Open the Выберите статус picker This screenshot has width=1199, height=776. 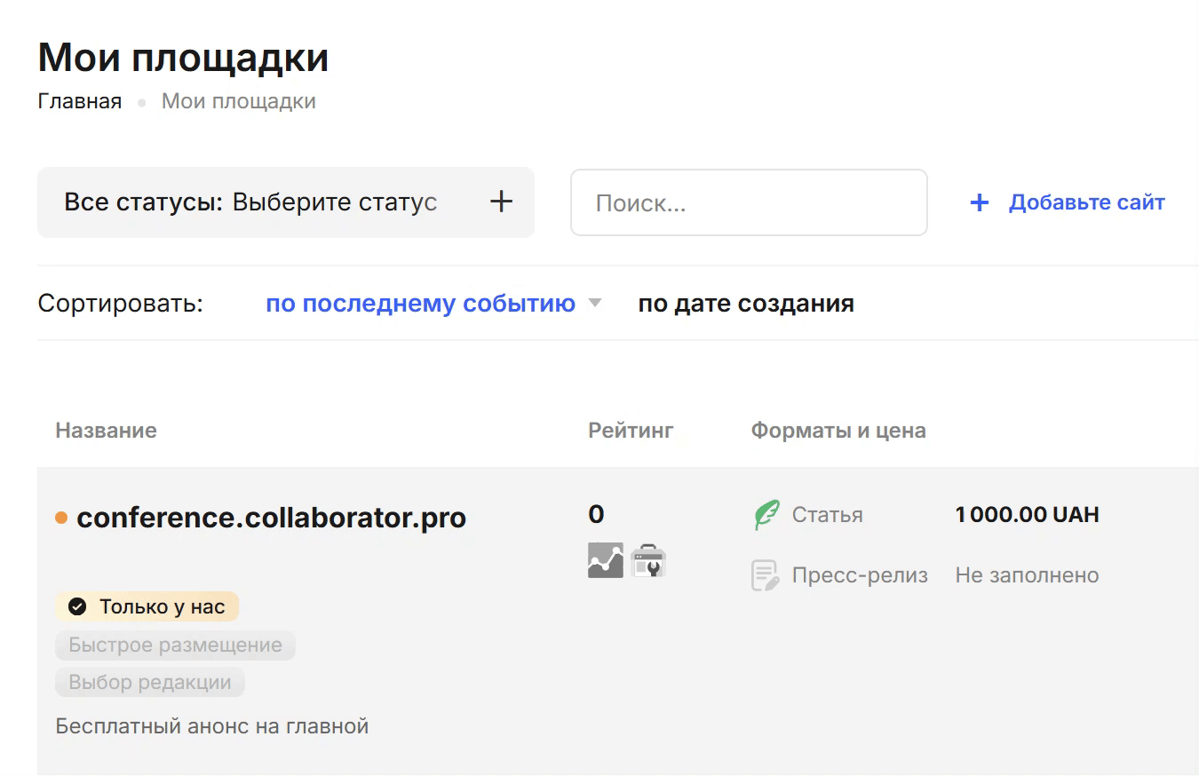(334, 202)
